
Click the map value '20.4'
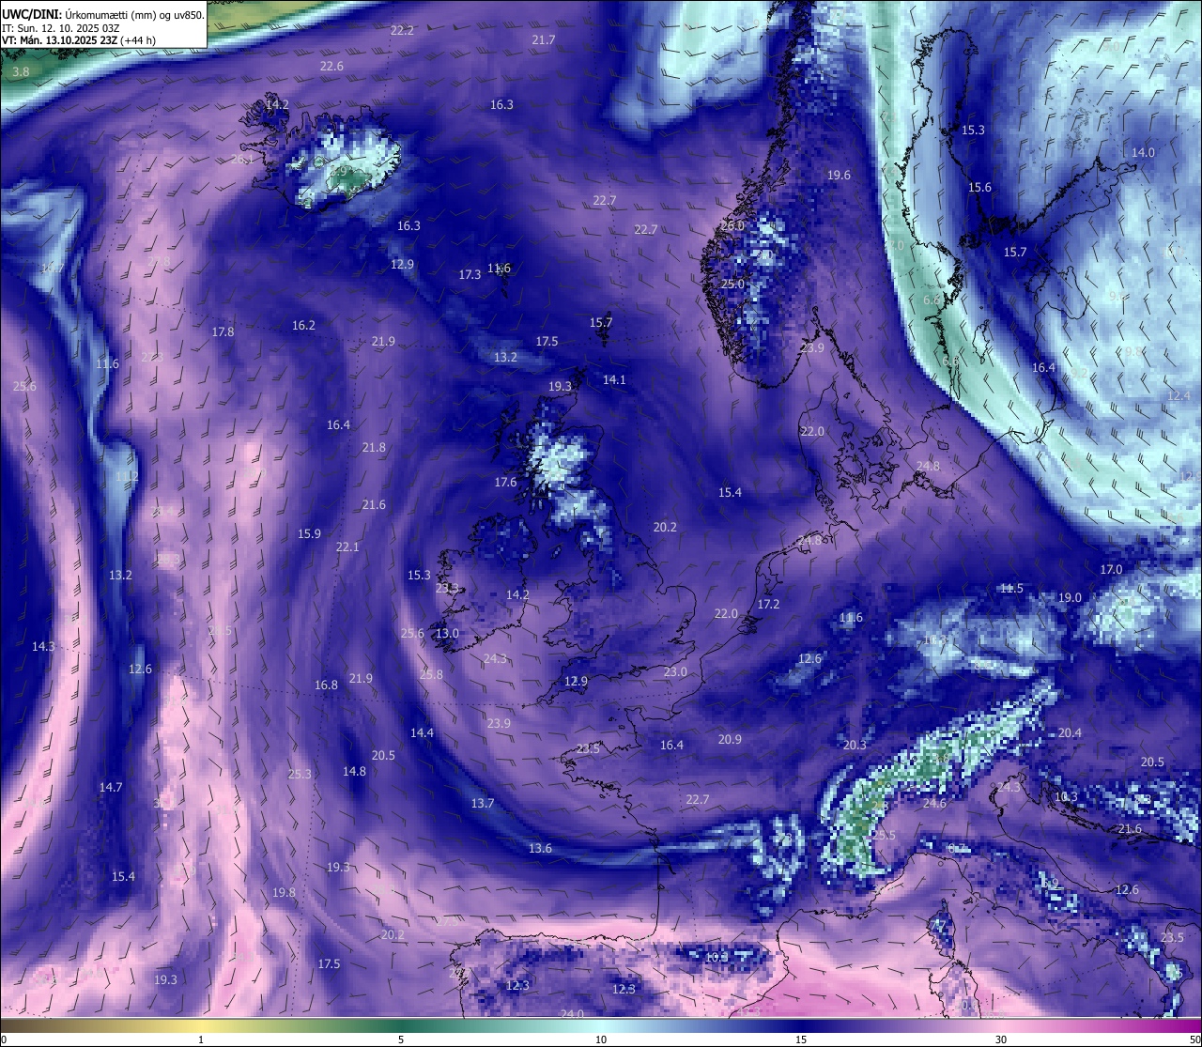point(1070,732)
